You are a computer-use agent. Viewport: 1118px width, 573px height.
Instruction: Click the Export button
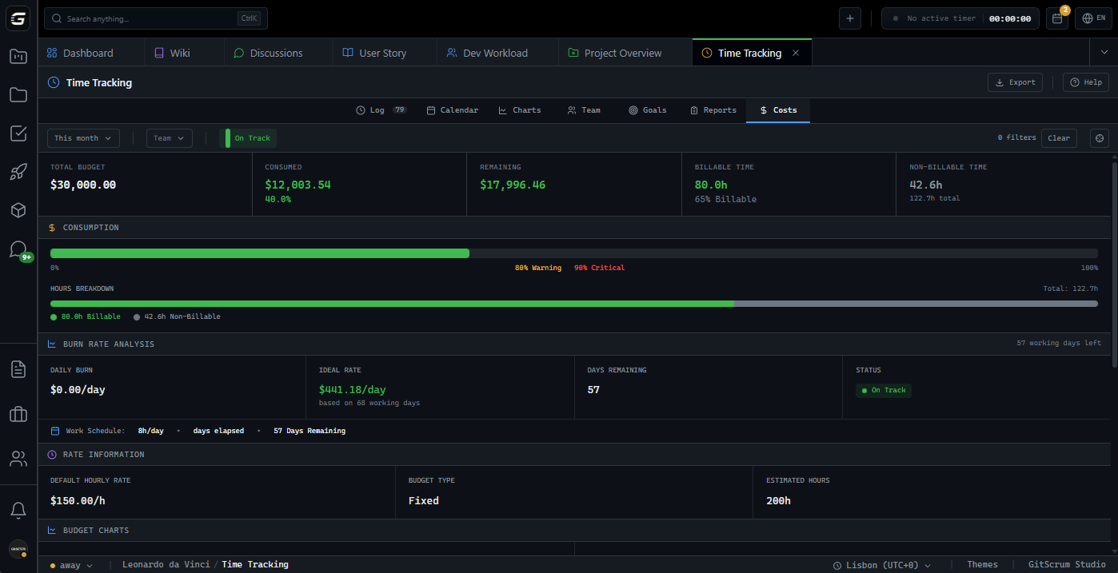point(1015,82)
